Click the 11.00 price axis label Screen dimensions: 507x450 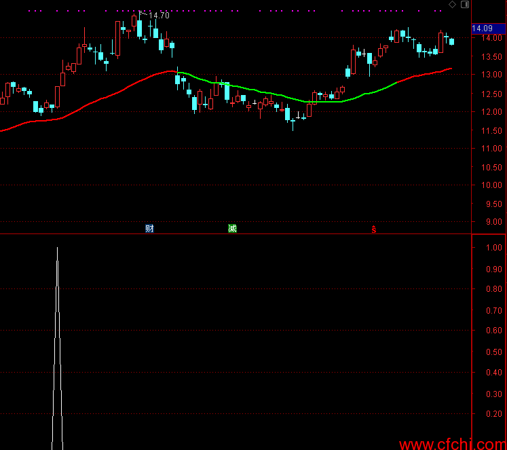[x=491, y=149]
